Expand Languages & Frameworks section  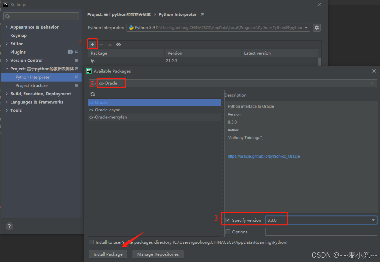tap(7, 102)
